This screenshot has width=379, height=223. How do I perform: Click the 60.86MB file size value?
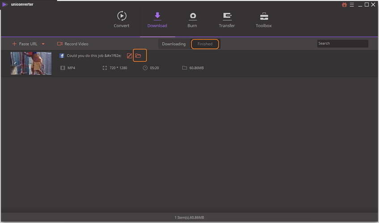coord(197,68)
